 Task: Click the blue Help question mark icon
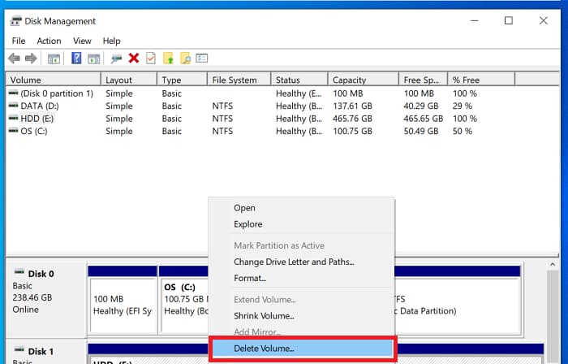click(x=76, y=58)
